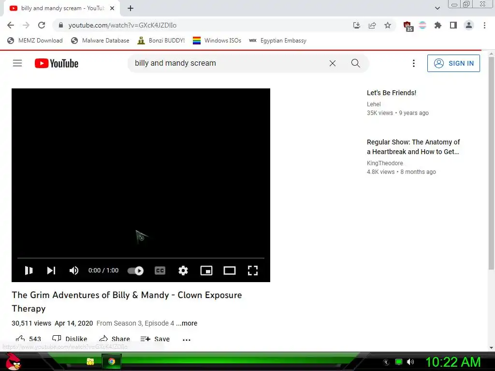Share this page icon in address bar
Image resolution: width=495 pixels, height=371 pixels.
(372, 25)
